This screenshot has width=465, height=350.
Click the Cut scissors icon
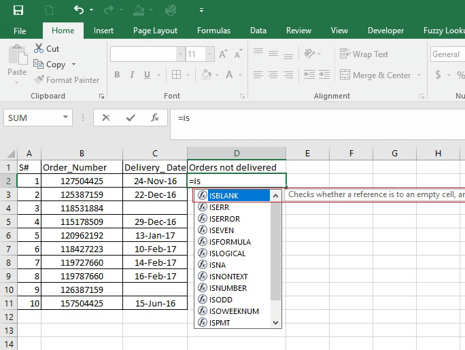coord(39,49)
